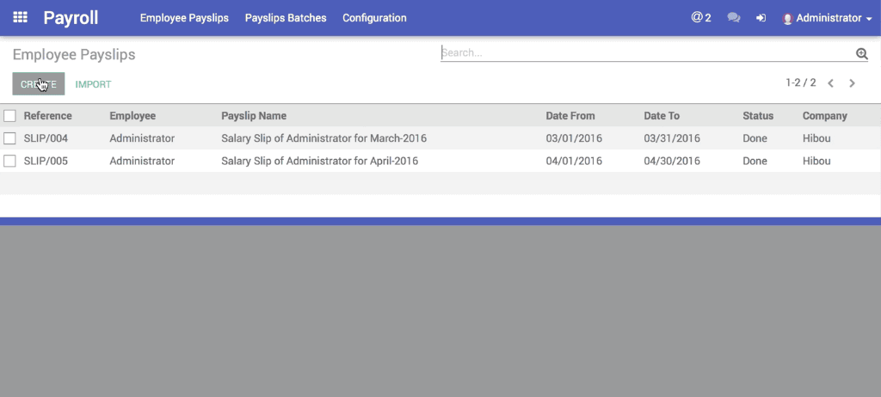Click the 04/30/2016 date to cell

coord(672,162)
